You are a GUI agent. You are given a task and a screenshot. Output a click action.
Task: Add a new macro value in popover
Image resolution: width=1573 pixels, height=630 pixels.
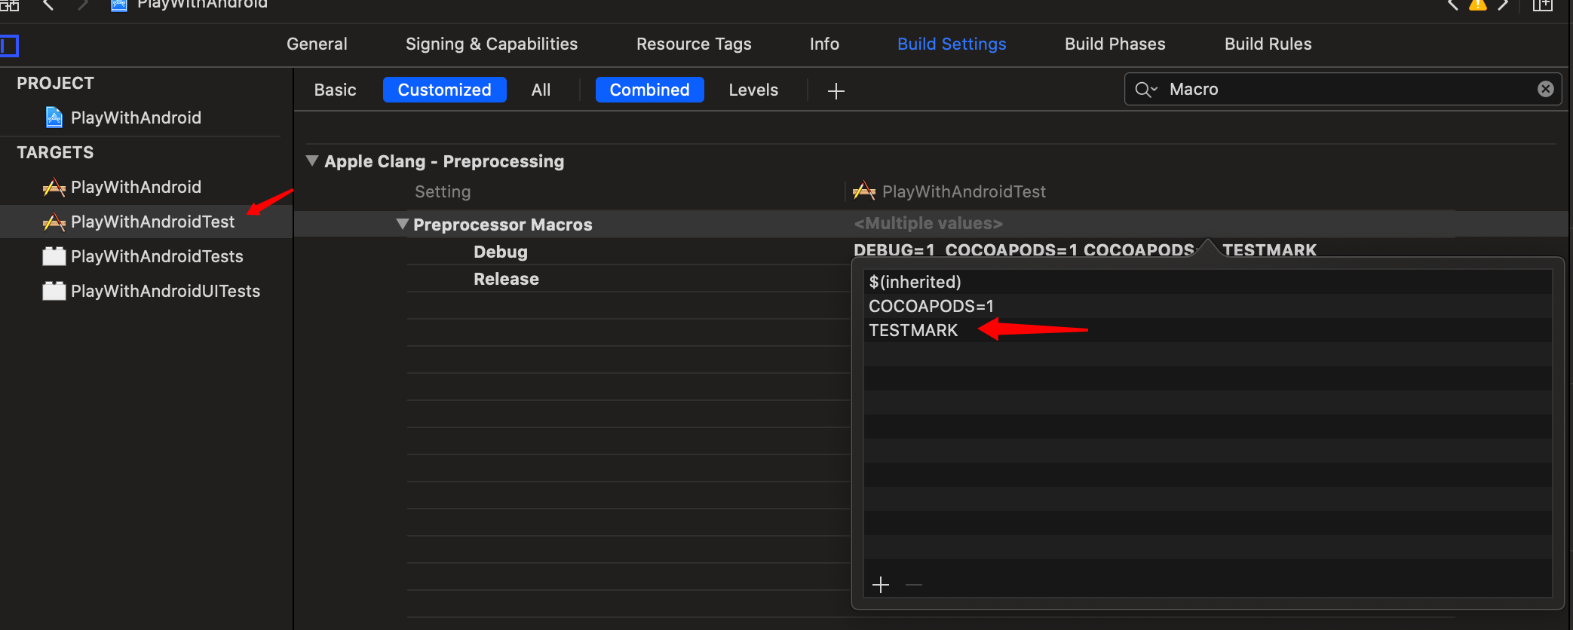[881, 585]
